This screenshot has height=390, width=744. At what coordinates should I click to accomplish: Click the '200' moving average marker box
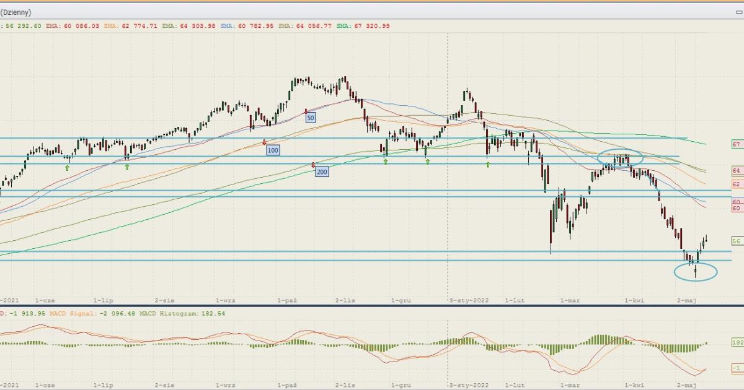tap(322, 171)
